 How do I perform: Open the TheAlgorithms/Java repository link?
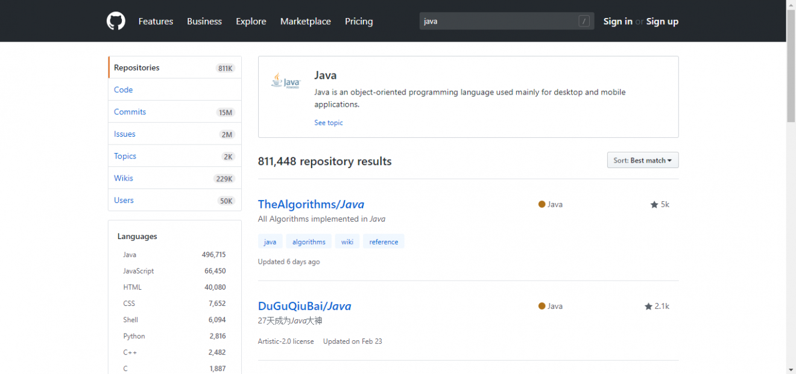coord(311,204)
